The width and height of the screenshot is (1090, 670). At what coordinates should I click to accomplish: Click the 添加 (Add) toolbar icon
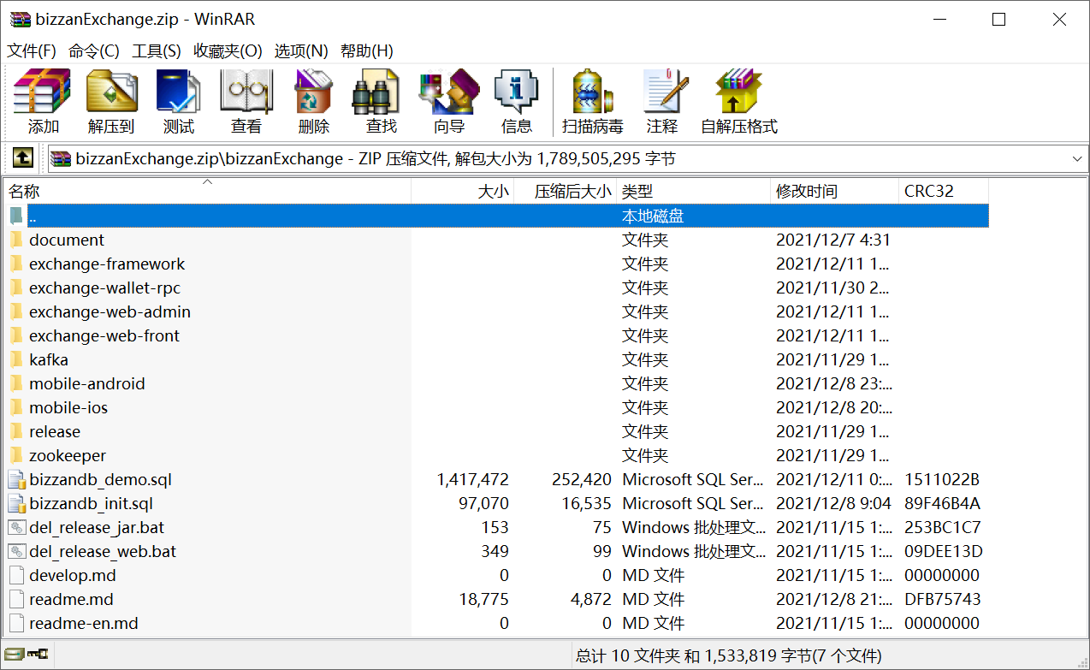tap(43, 92)
